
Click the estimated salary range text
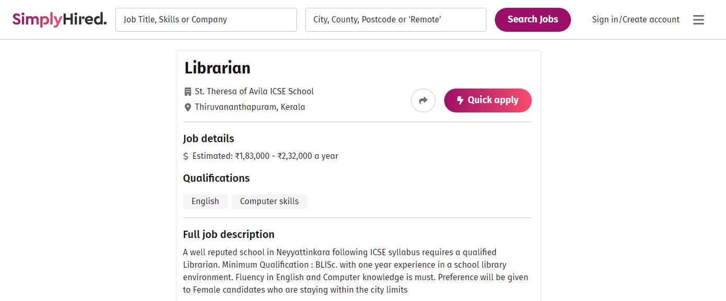tap(265, 156)
